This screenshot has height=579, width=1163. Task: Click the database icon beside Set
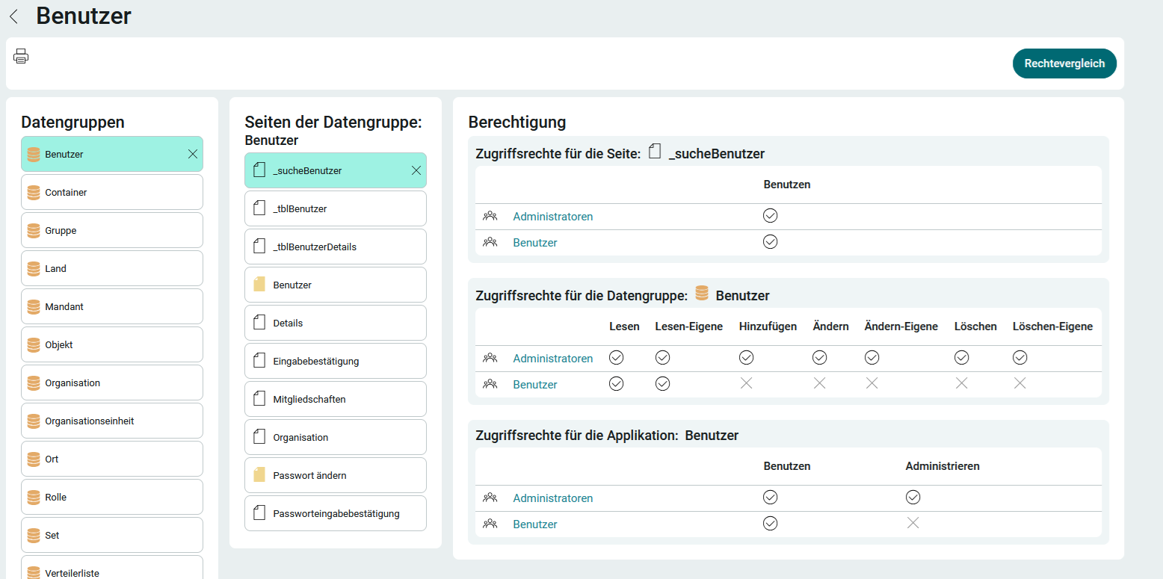point(33,535)
